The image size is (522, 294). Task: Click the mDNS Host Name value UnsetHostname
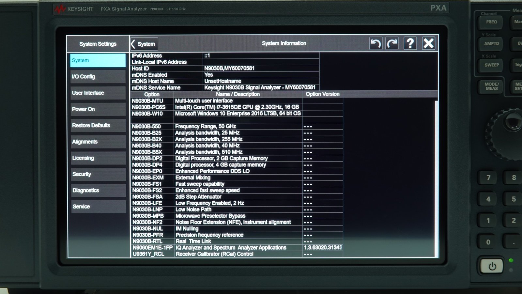223,81
